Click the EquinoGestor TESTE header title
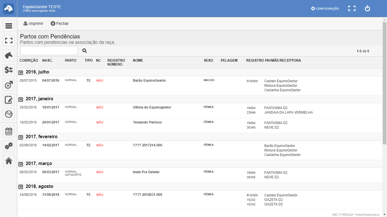387x217 pixels. (42, 7)
